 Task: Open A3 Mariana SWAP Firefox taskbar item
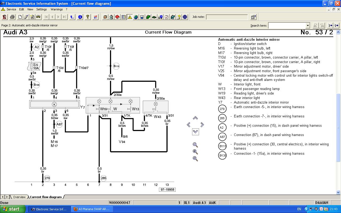[92, 209]
